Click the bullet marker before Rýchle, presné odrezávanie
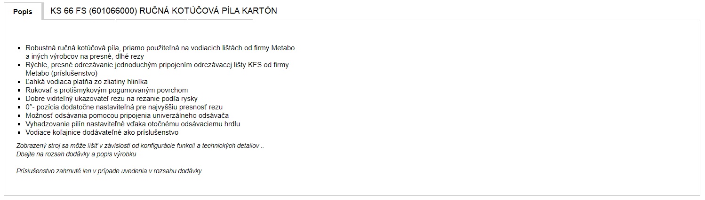 point(19,65)
